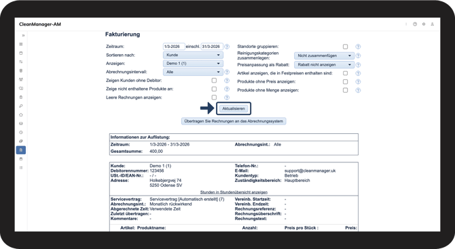Open the house icon in the sidebar
Viewport: 455px width, 249px height.
(x=21, y=115)
